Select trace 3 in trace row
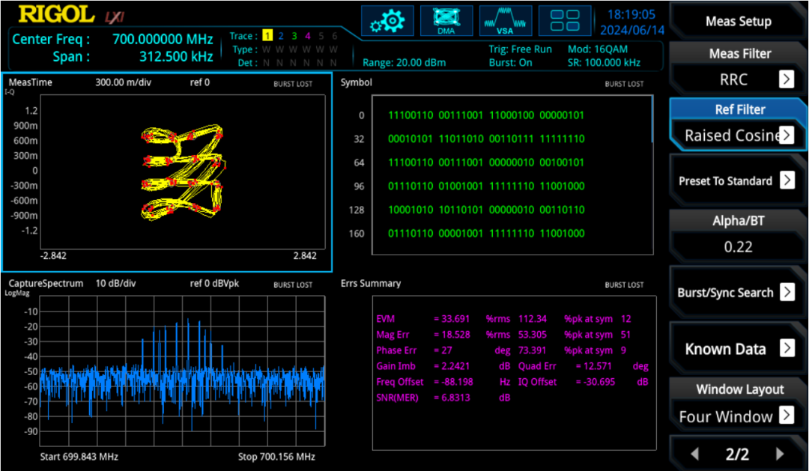809x471 pixels. pos(294,36)
